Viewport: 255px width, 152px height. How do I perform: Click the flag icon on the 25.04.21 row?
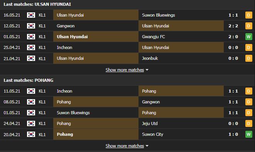(x=31, y=47)
